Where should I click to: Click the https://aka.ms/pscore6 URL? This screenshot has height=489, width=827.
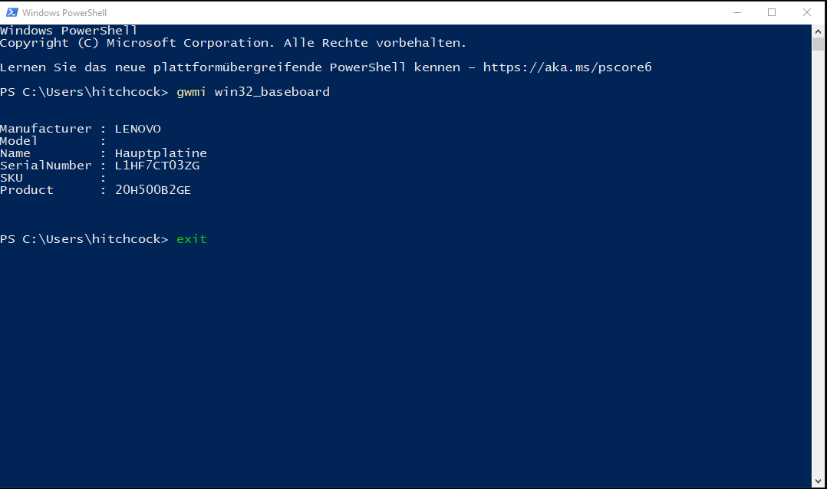coord(567,67)
